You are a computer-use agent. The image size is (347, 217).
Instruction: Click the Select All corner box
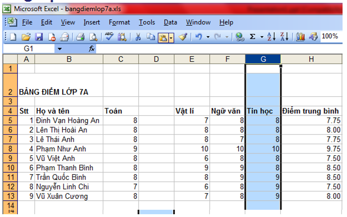10,59
